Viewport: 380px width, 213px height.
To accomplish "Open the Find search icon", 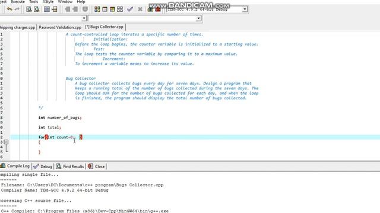I will tap(29, 9).
